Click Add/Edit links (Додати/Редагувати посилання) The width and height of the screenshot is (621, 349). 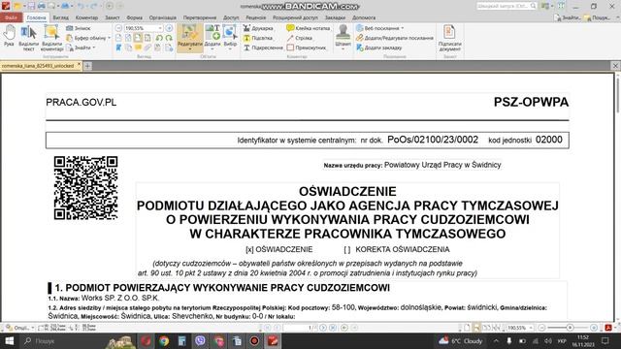click(x=395, y=38)
